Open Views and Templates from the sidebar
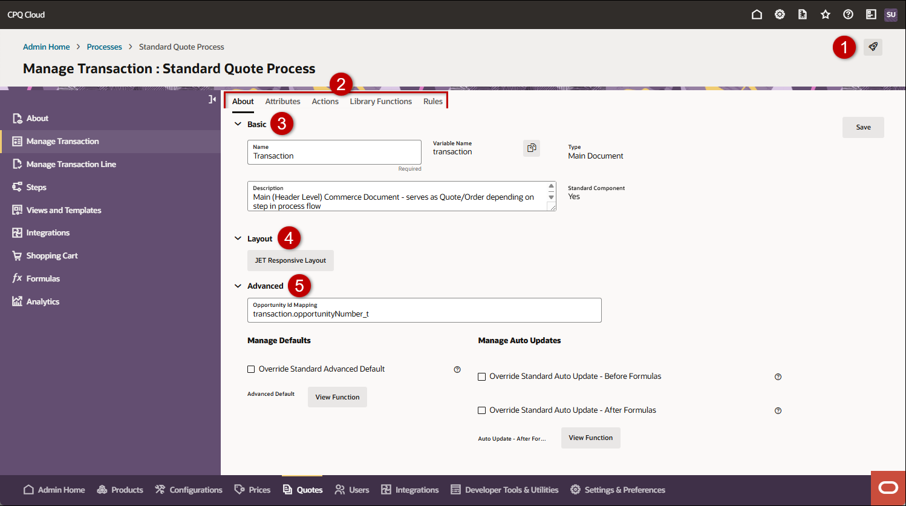The image size is (906, 506). coord(62,210)
